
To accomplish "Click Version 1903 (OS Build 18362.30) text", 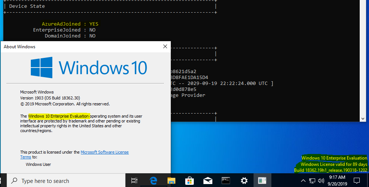I will click(50, 98).
